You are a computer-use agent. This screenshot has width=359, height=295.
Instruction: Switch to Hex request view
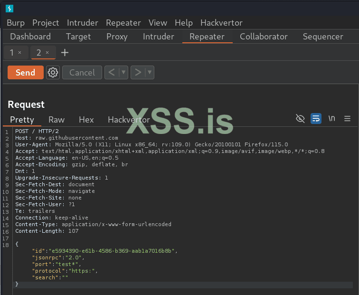click(86, 120)
